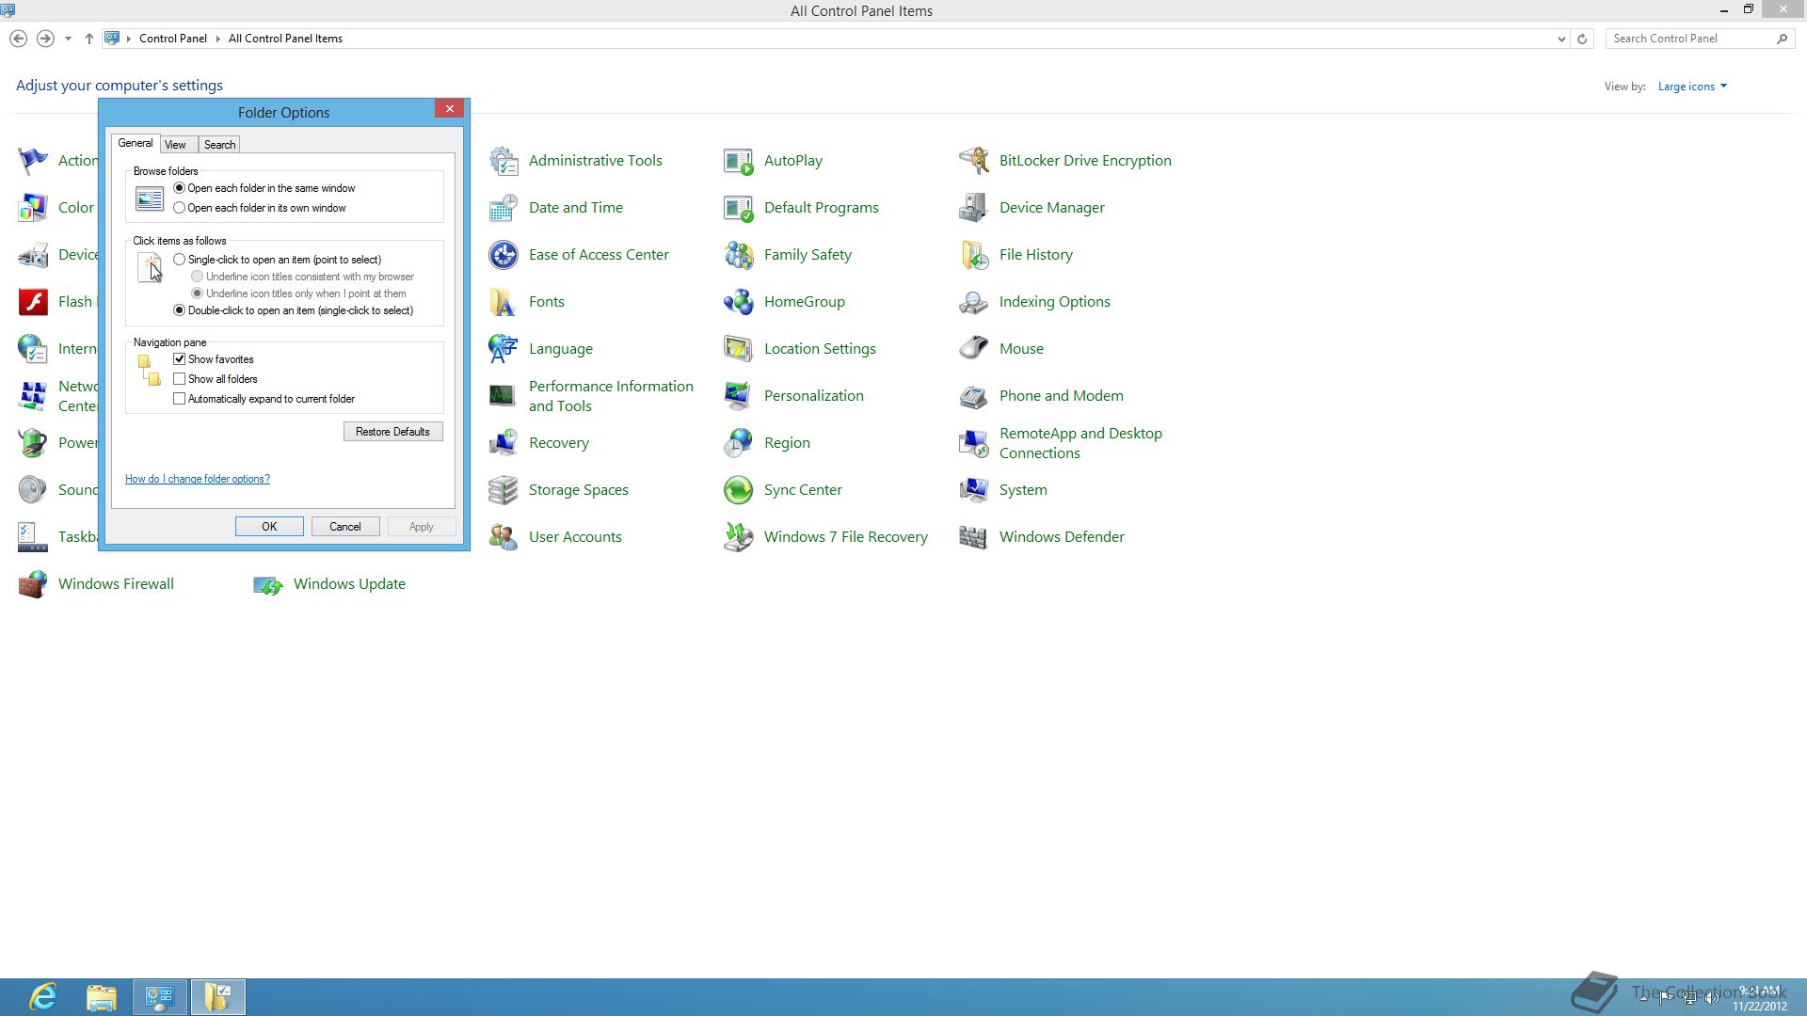Expand the View by Large icons dropdown
1807x1016 pixels.
click(x=1692, y=87)
